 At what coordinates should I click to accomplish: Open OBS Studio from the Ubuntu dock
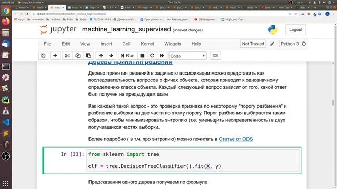point(6,156)
